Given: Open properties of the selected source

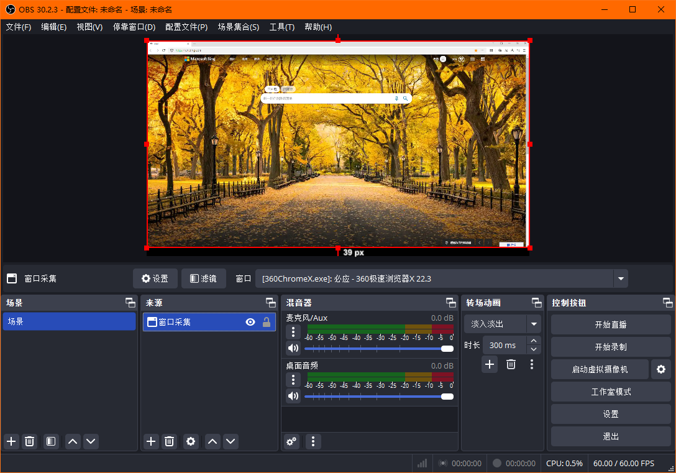Looking at the screenshot, I should 191,441.
